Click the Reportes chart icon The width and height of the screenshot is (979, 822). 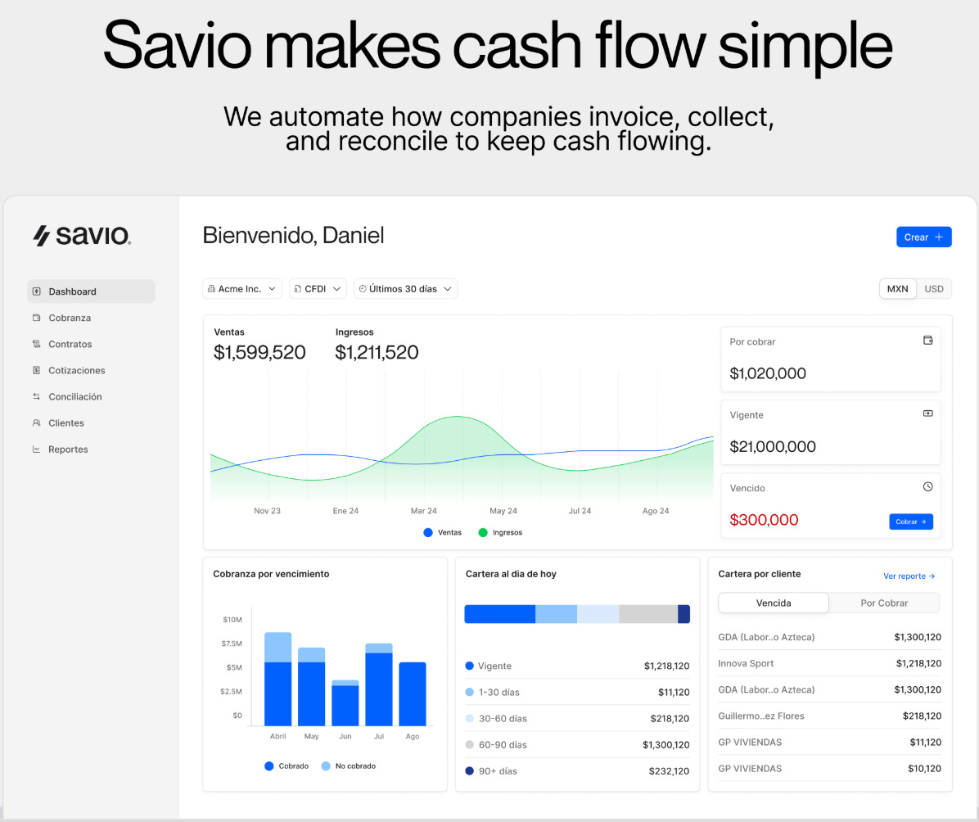click(36, 449)
